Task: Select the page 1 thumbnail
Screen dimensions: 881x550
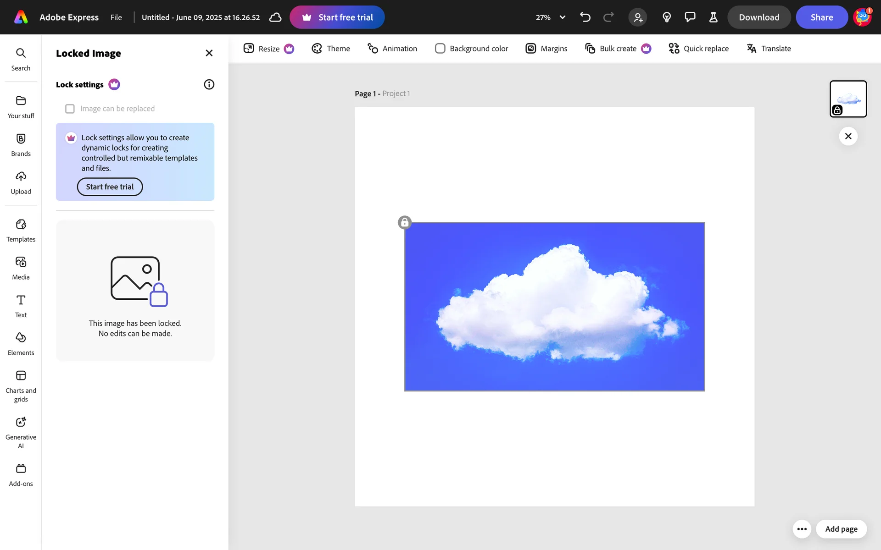Action: pyautogui.click(x=848, y=99)
